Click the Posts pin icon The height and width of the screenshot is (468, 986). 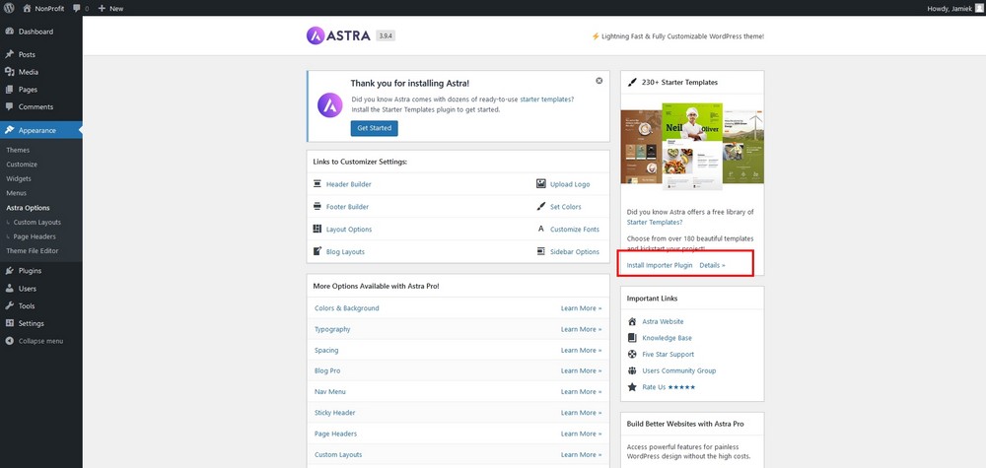click(10, 54)
